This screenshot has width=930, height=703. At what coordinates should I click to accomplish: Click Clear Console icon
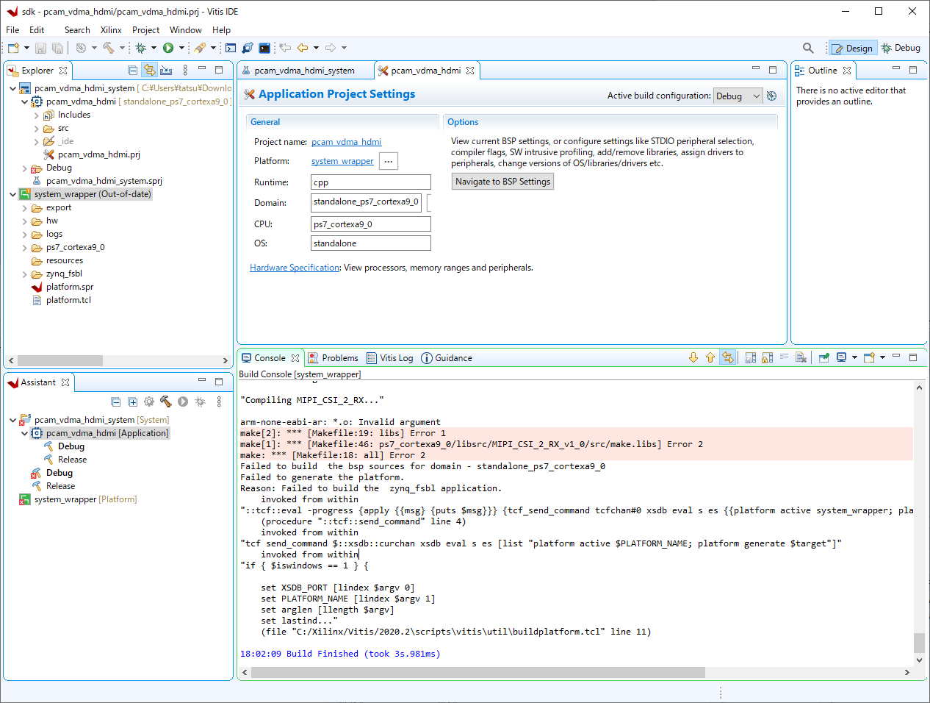(x=801, y=358)
